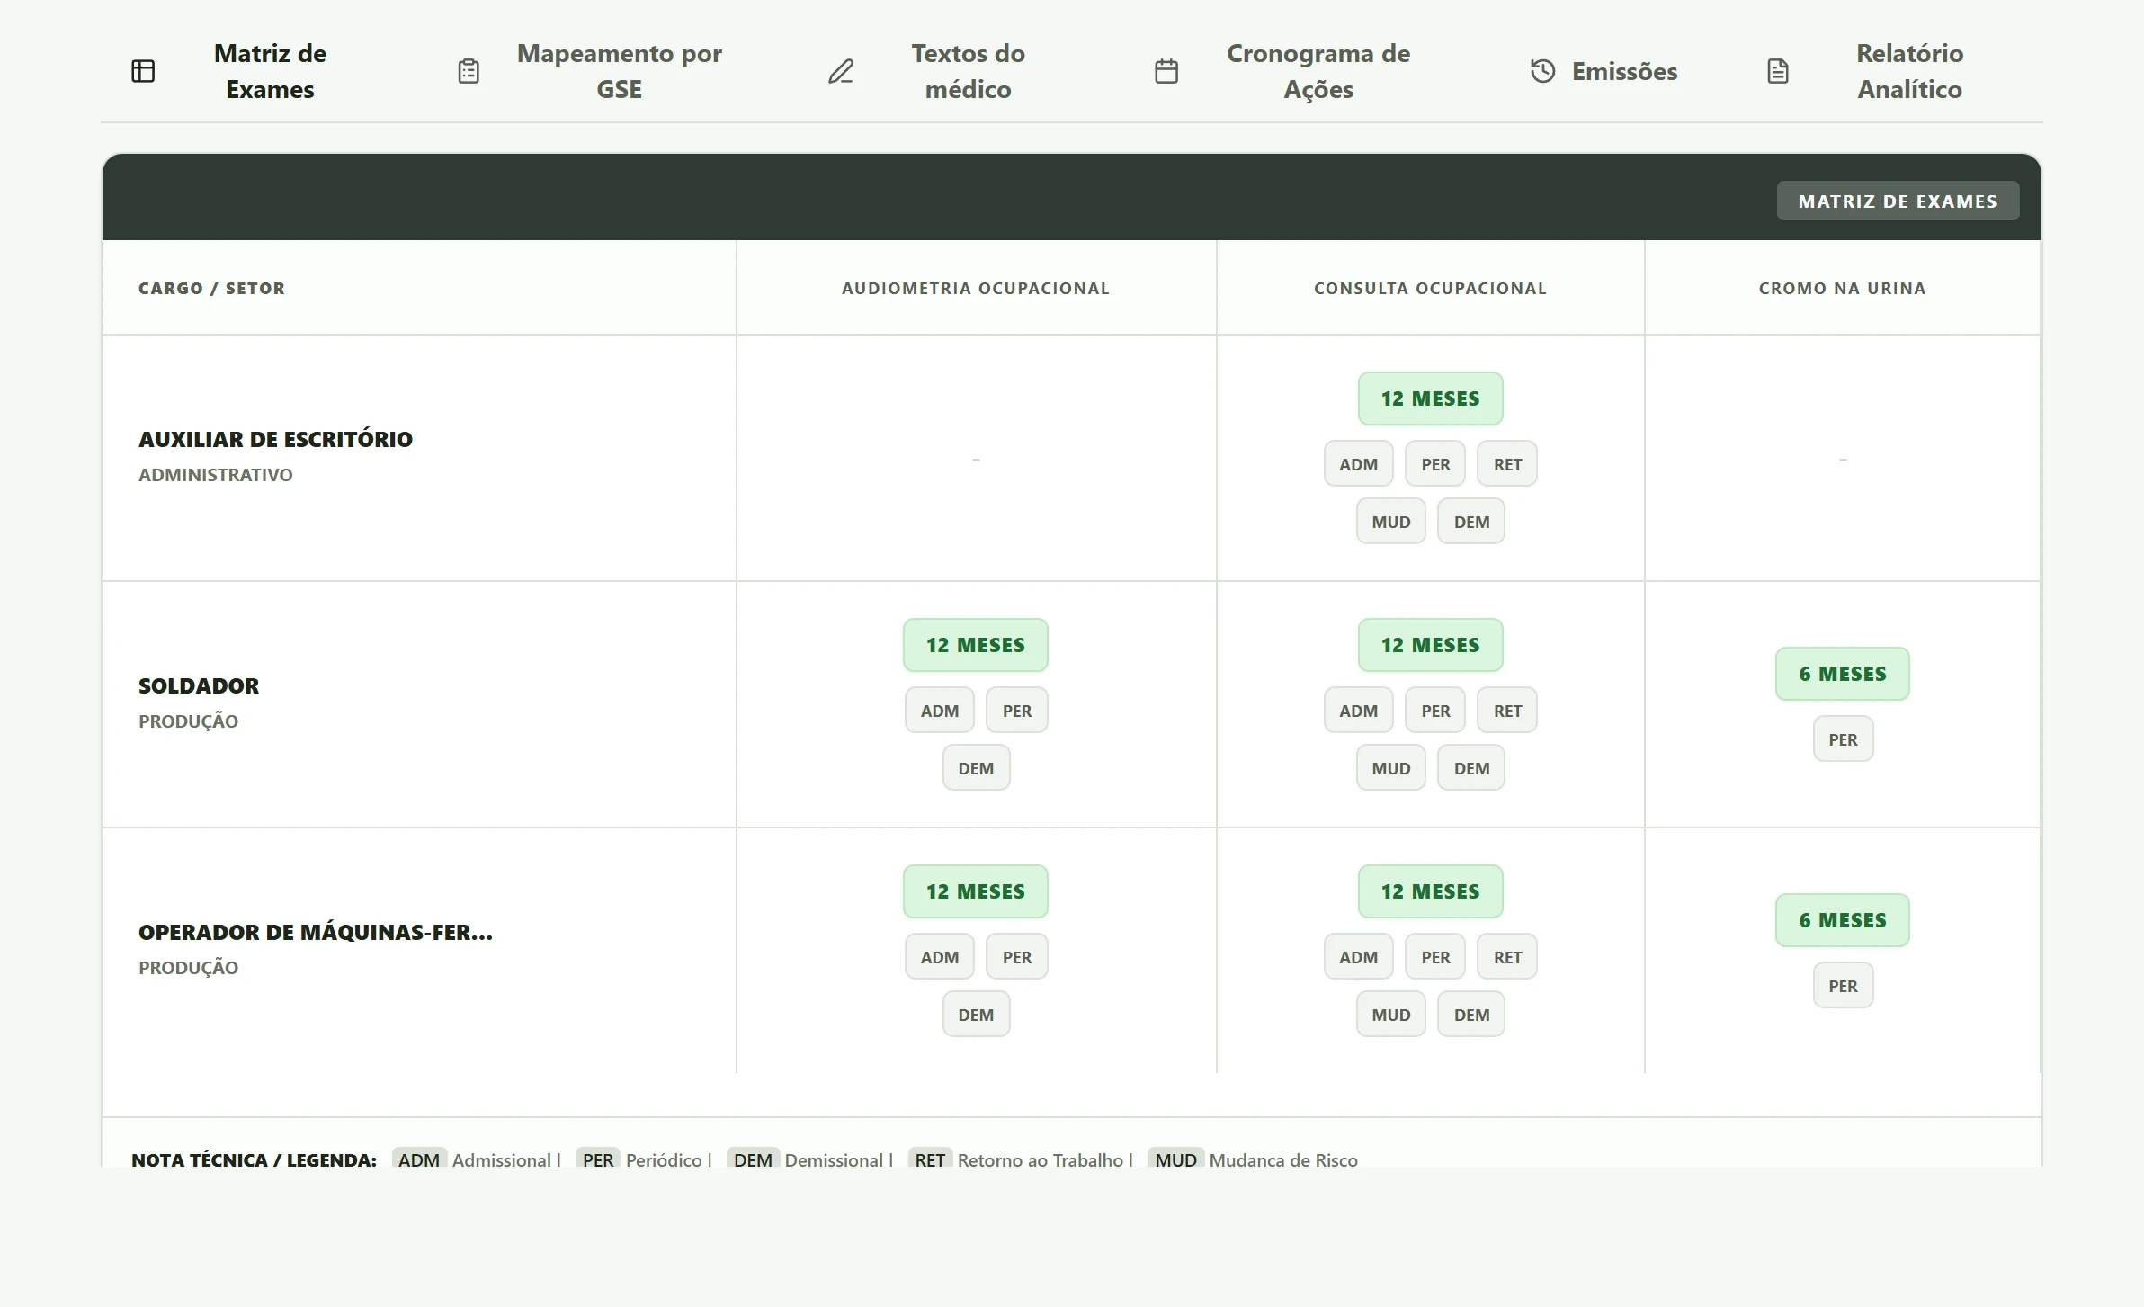Click ADM tag in Auxiliar de Escritório consulta
2144x1307 pixels.
1358,464
